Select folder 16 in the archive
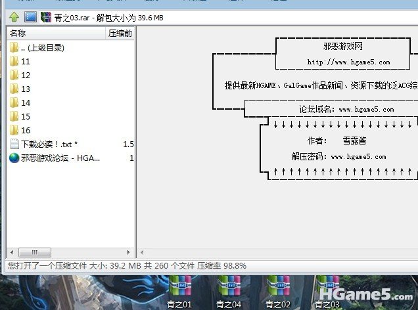The height and width of the screenshot is (310, 418). pos(25,130)
